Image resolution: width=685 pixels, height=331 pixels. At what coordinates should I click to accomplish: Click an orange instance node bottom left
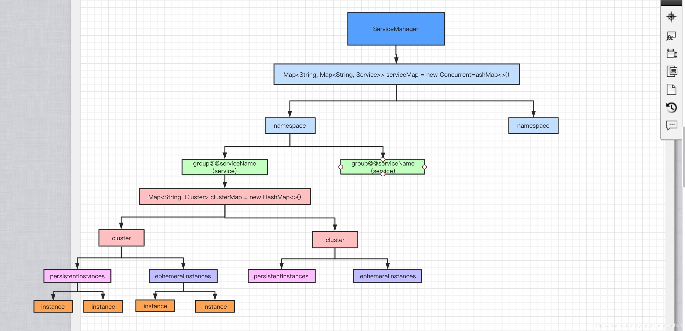[x=53, y=306]
